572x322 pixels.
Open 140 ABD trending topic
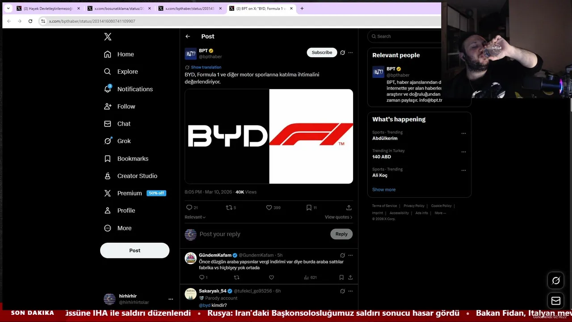click(x=382, y=157)
